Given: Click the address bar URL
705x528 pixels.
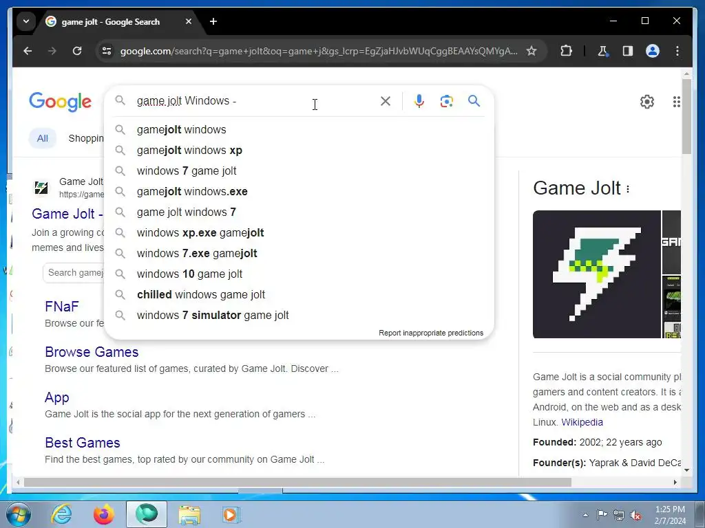Looking at the screenshot, I should point(318,51).
